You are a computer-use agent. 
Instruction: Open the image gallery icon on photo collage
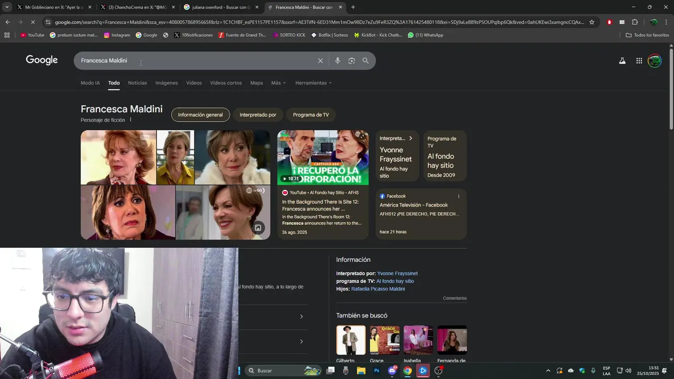(x=258, y=228)
